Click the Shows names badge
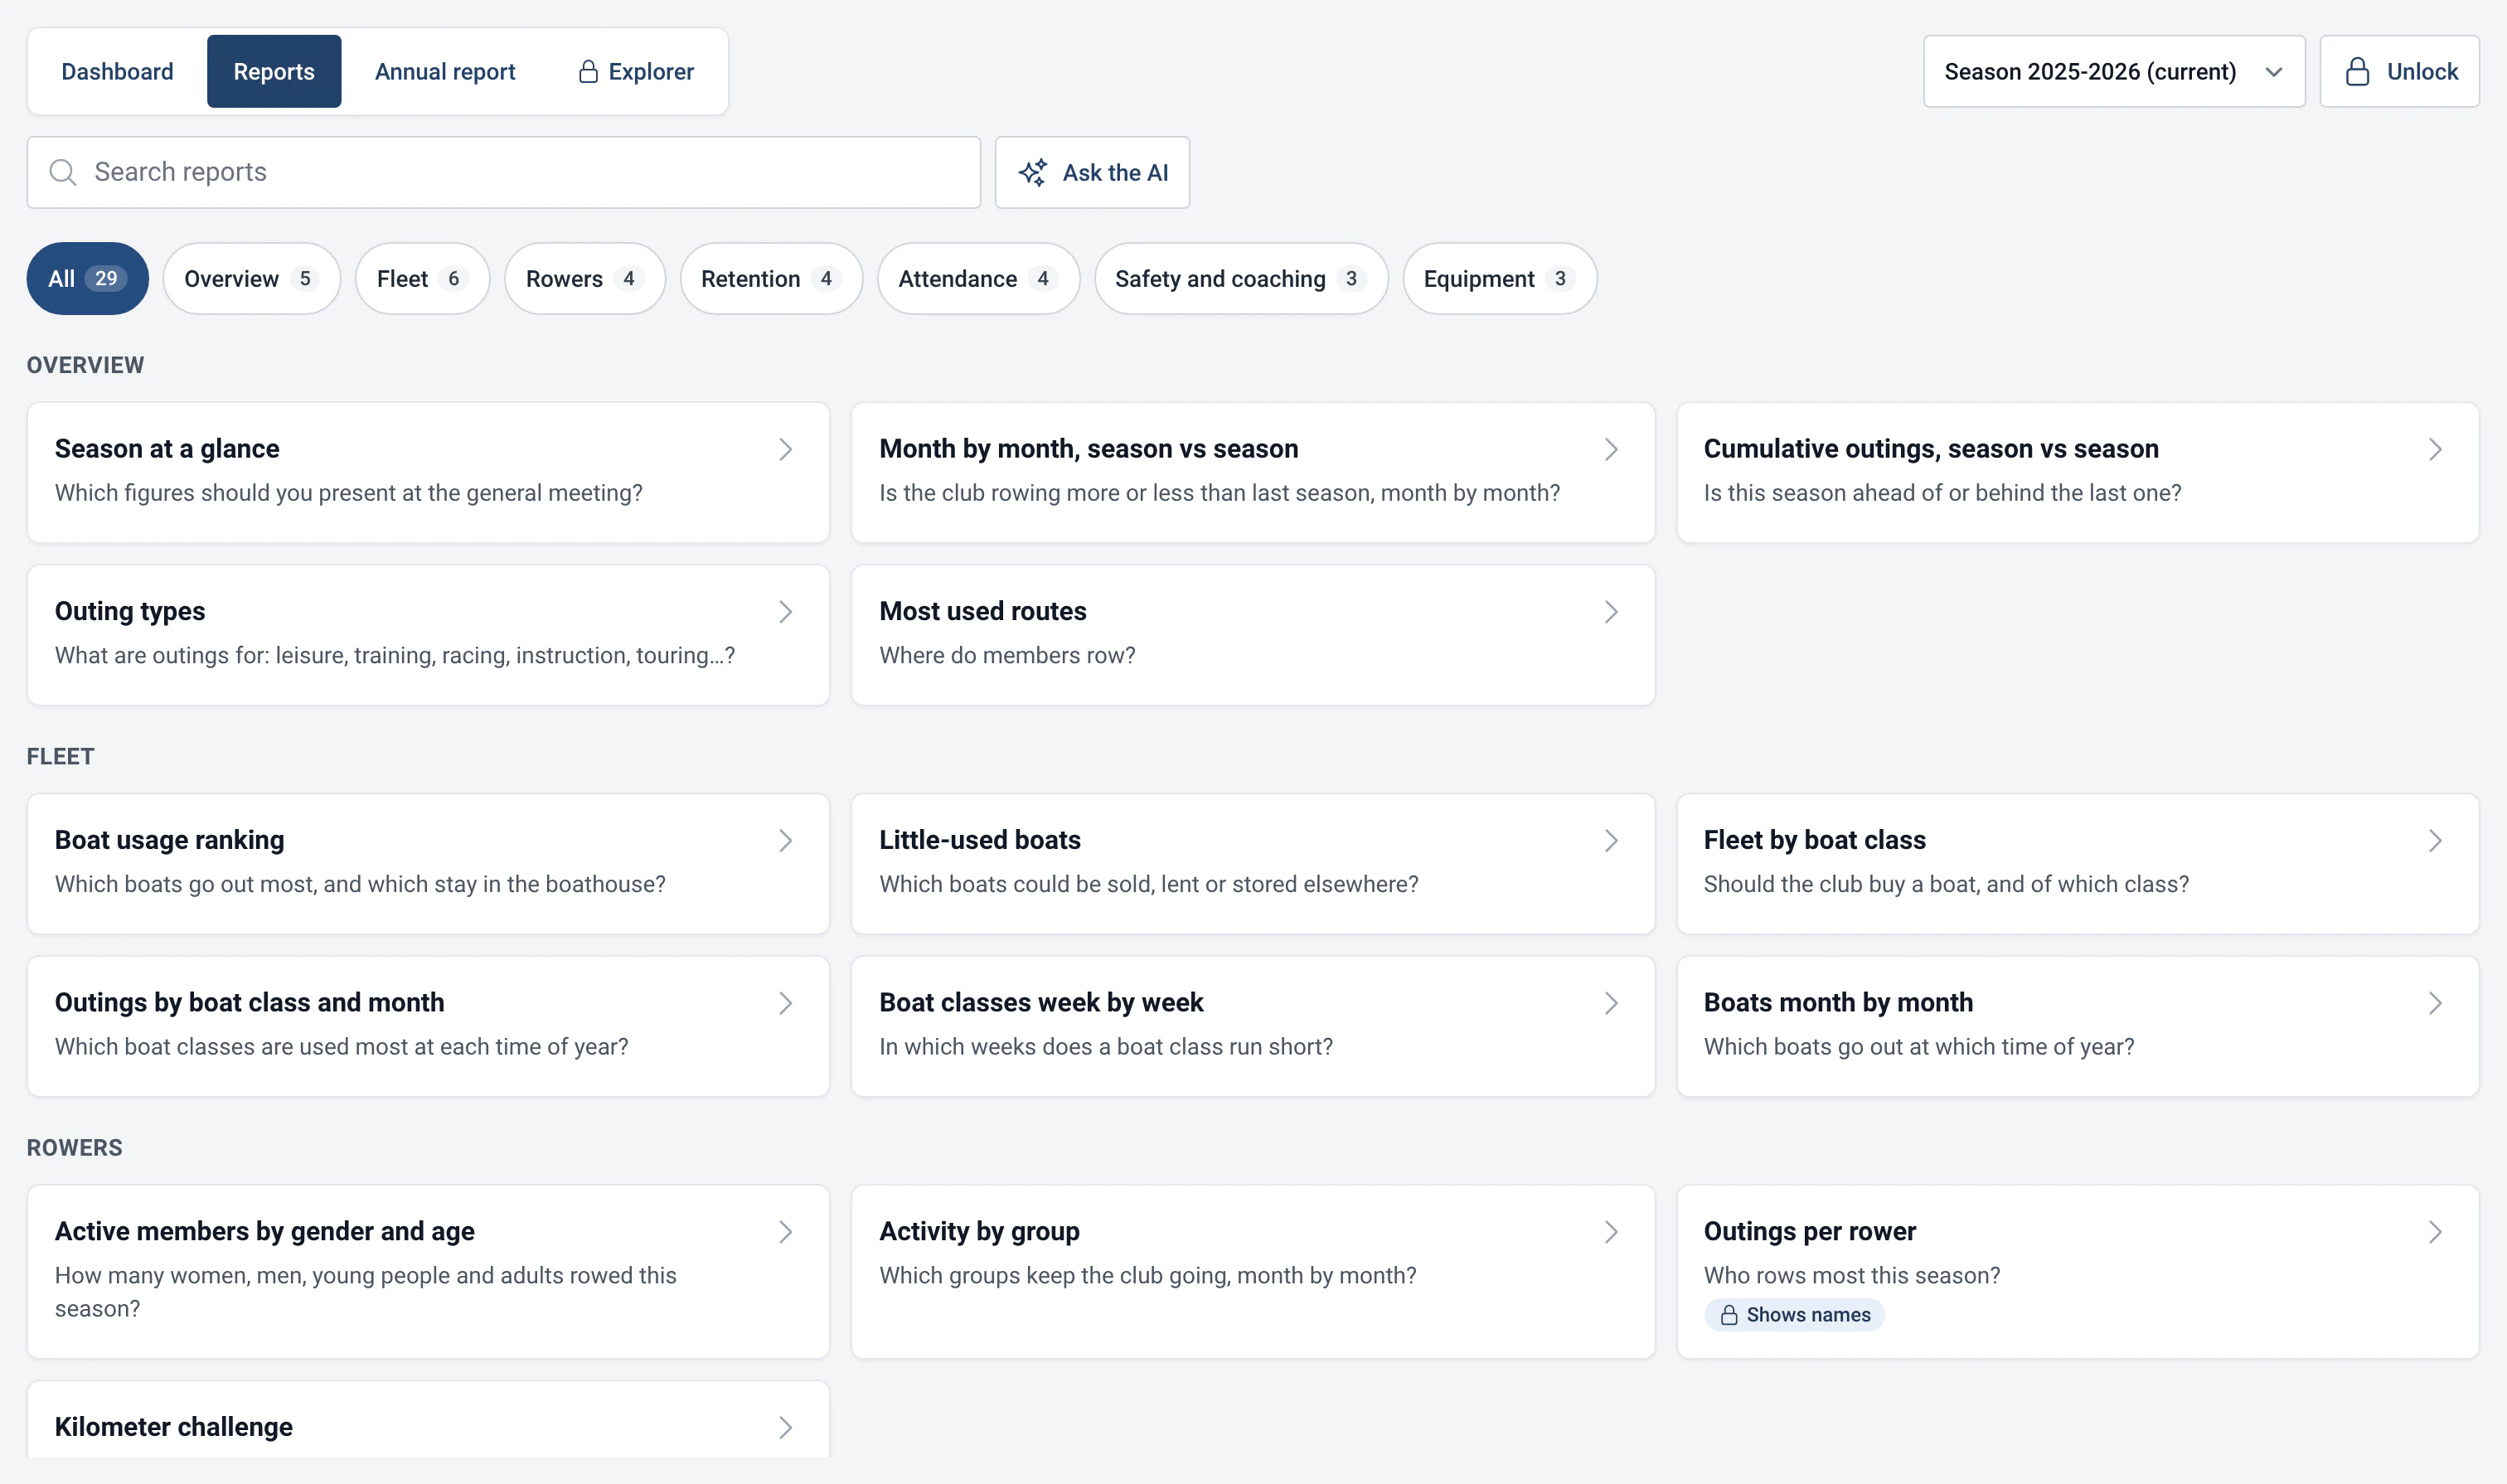The height and width of the screenshot is (1484, 2507). pos(1794,1315)
